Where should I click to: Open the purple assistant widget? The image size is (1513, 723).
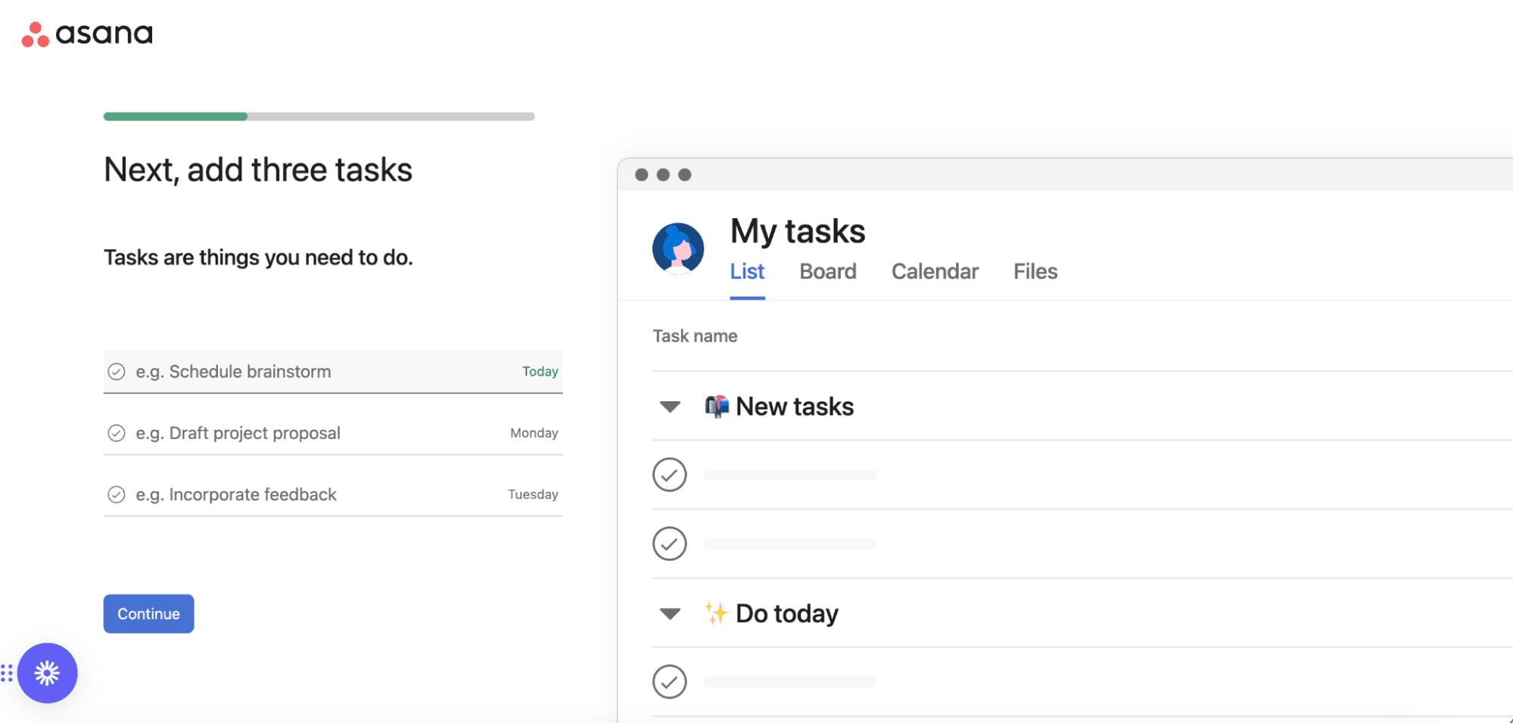tap(48, 673)
